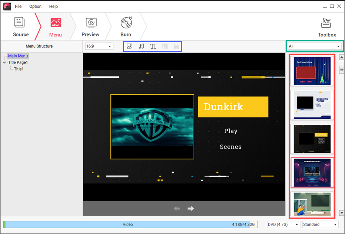Viewport: 345px width, 234px height.
Task: Click the thumbnail customization icon
Action: pyautogui.click(x=165, y=46)
